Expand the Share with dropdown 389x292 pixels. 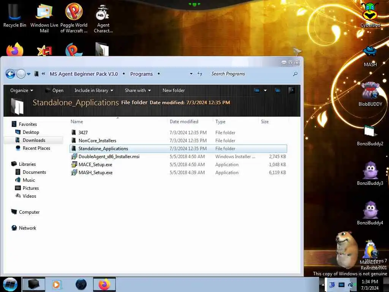(x=138, y=90)
